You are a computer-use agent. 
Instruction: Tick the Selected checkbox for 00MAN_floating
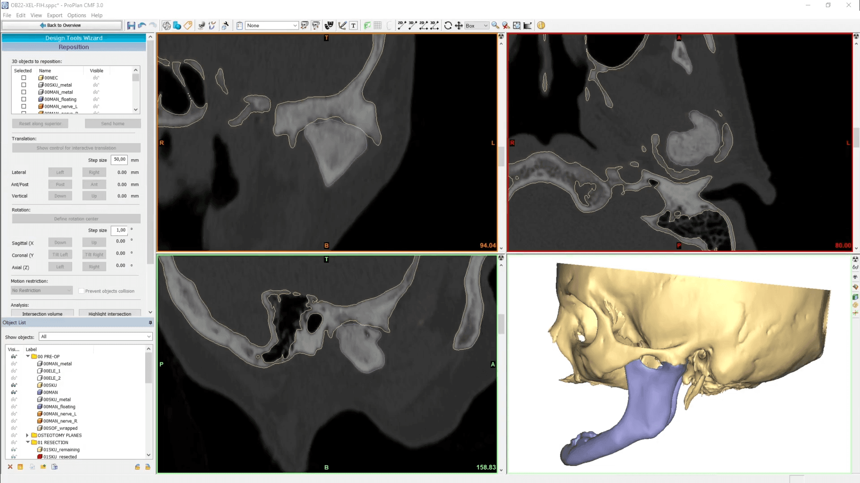pyautogui.click(x=24, y=99)
